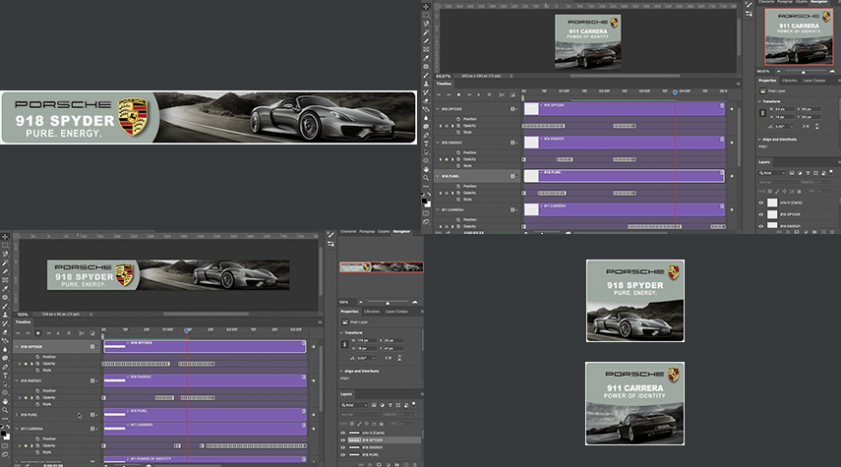This screenshot has width=841, height=467.
Task: Hide the top Layers row in the 918 Spyder banner window
Action: (x=342, y=433)
